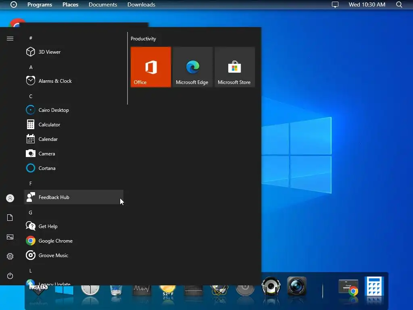Image resolution: width=413 pixels, height=310 pixels.
Task: Open the user account icon in Start sidebar
Action: point(10,198)
